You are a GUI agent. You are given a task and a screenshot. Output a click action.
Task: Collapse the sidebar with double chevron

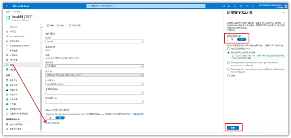click(x=41, y=25)
